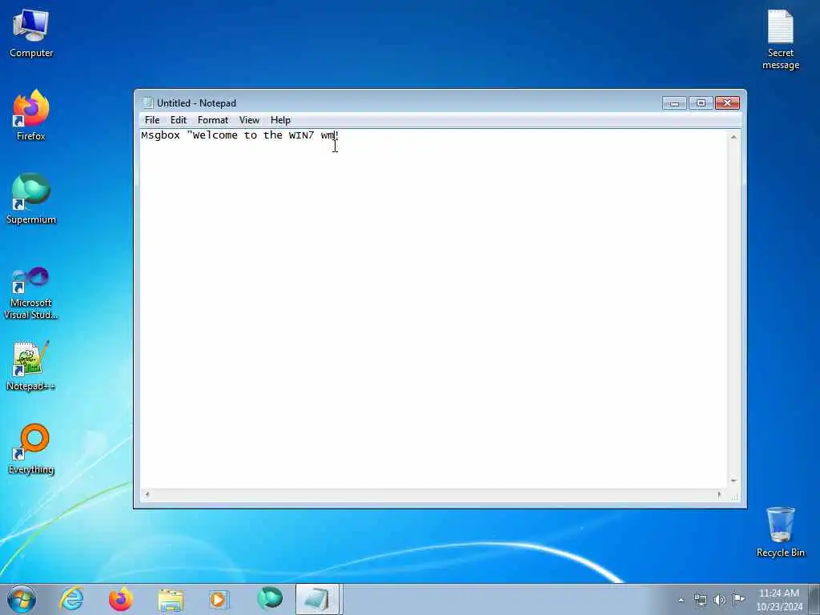
Task: Minimize the Notepad window
Action: tap(674, 103)
